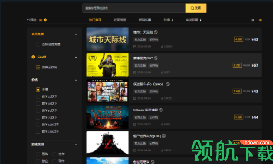Click Steam platform icon next to Valheim title
Screen dimensions: 273x164
coord(161,110)
